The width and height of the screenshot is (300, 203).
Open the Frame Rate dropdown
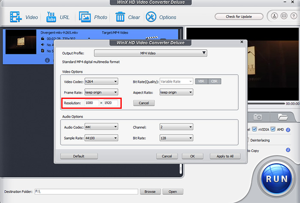click(101, 93)
